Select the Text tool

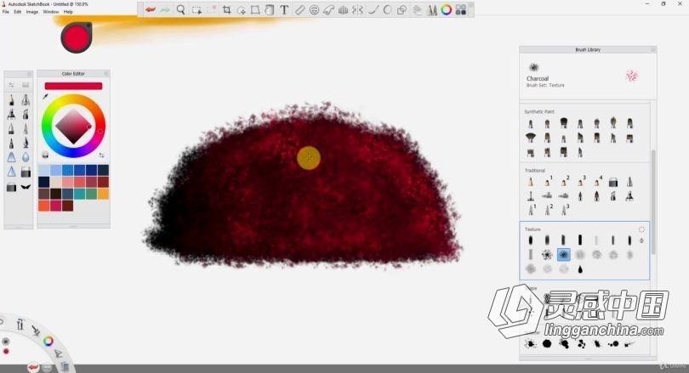[x=284, y=9]
